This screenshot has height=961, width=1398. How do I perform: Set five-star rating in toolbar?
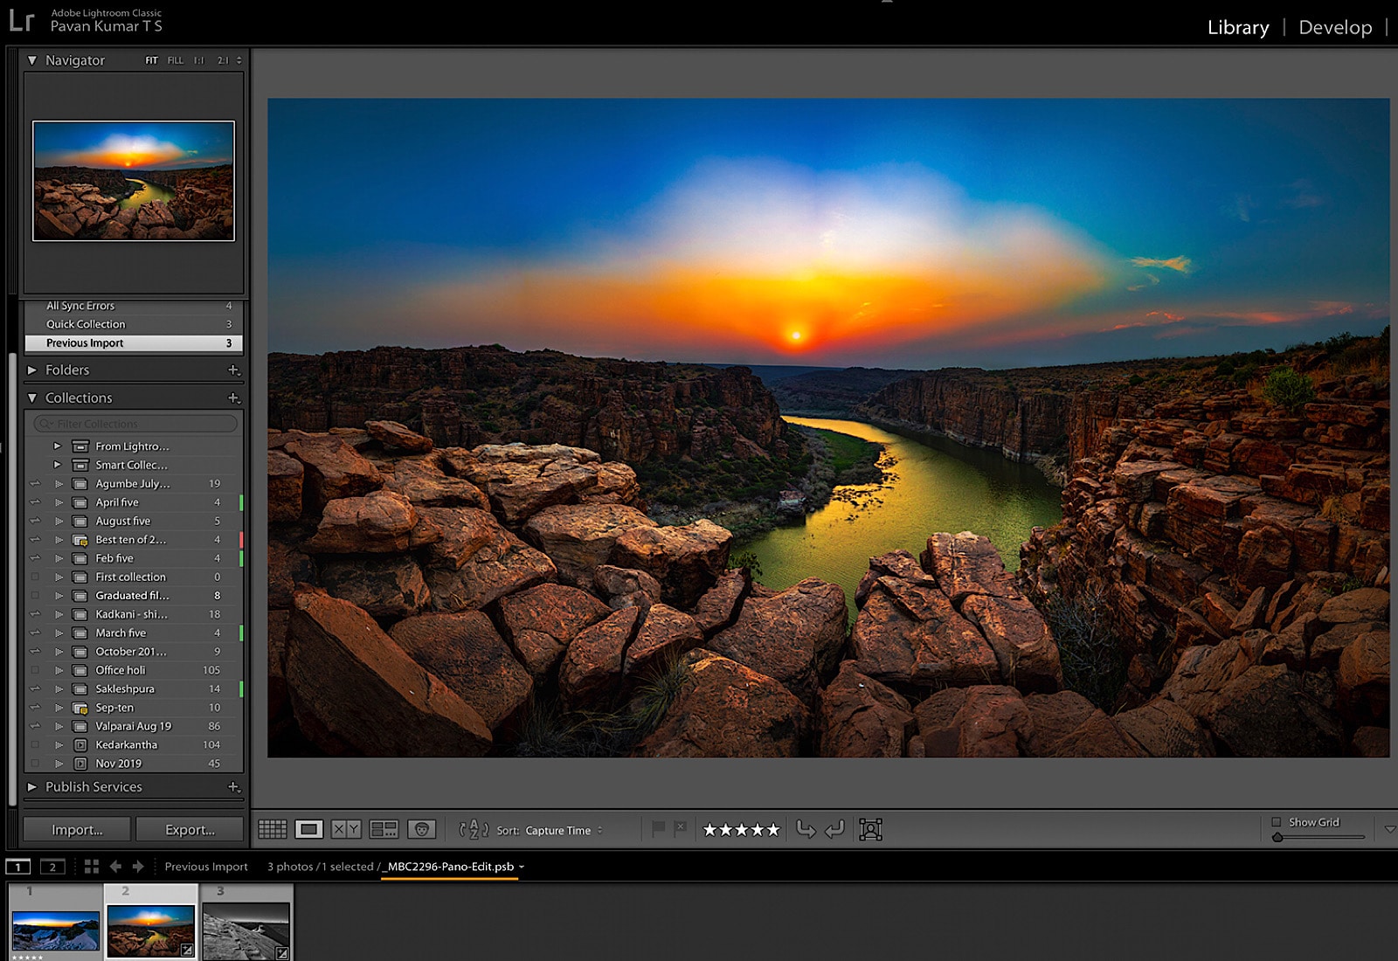tap(772, 829)
